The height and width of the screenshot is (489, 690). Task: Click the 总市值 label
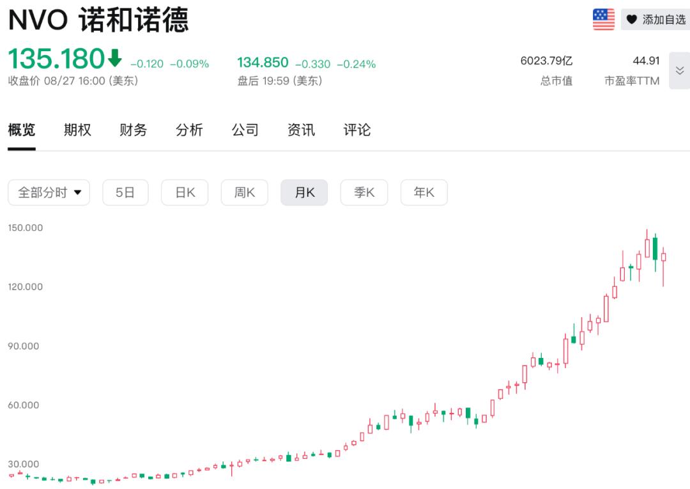pos(556,81)
